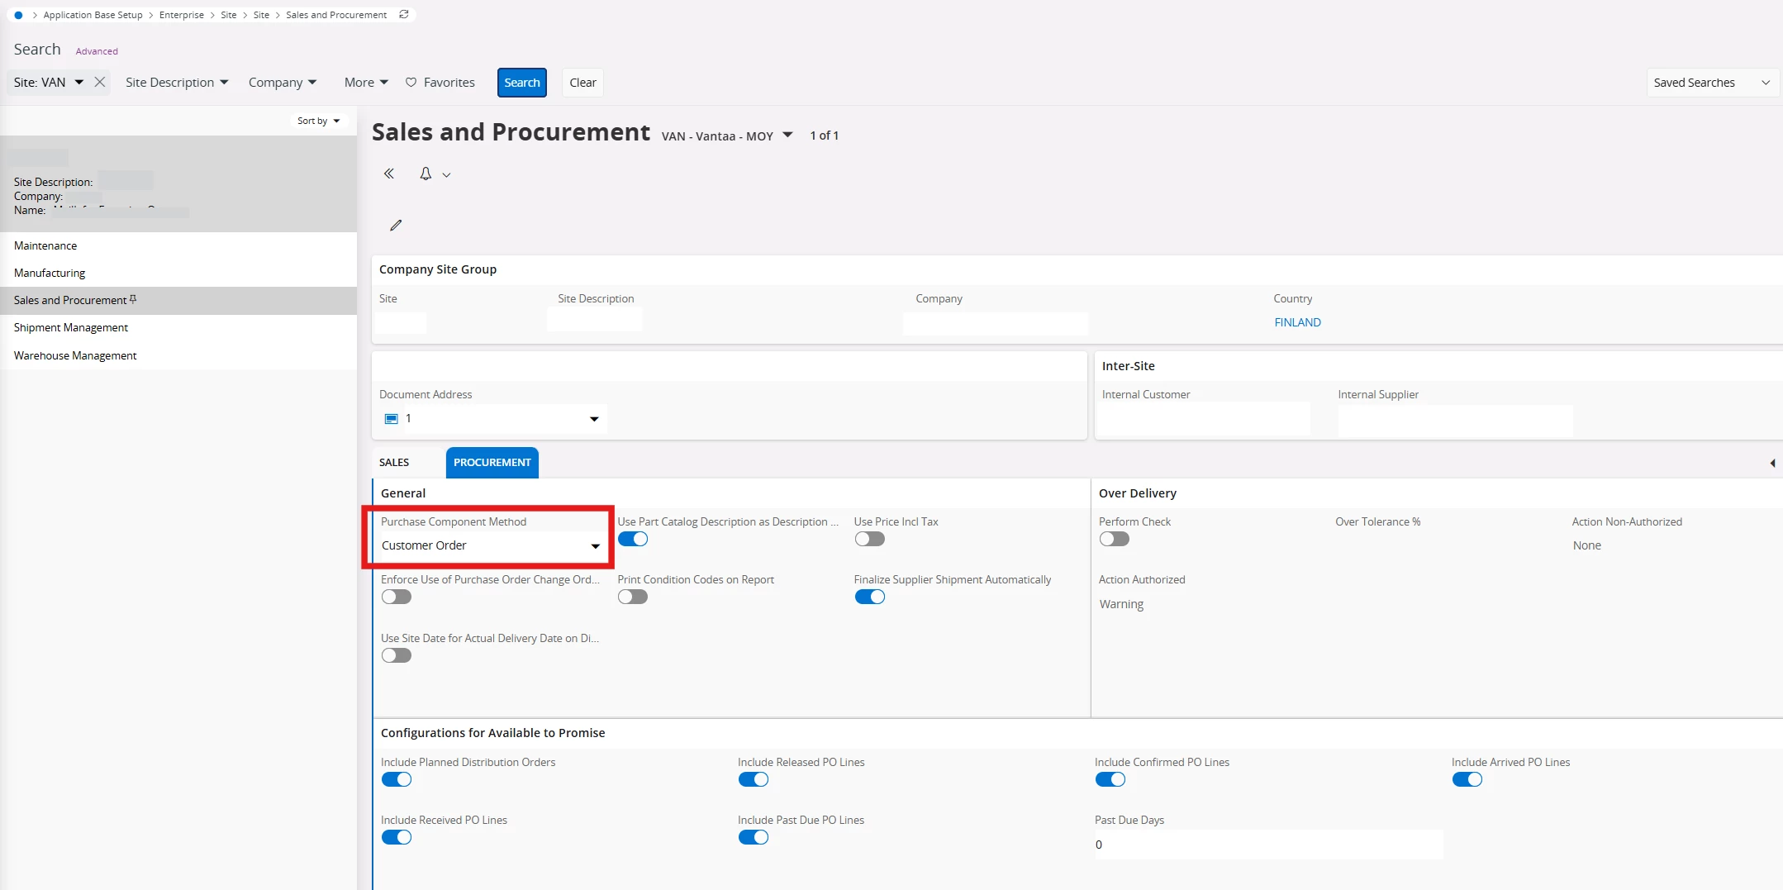This screenshot has width=1783, height=890.
Task: Click the Document Address icon
Action: click(392, 419)
